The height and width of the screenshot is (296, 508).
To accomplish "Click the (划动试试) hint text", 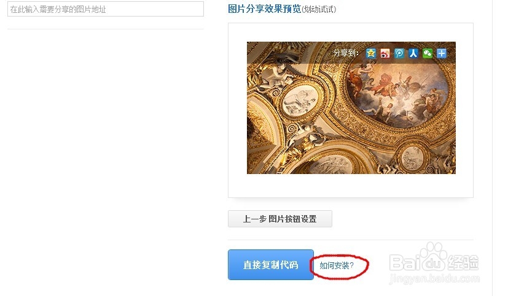I will (319, 9).
